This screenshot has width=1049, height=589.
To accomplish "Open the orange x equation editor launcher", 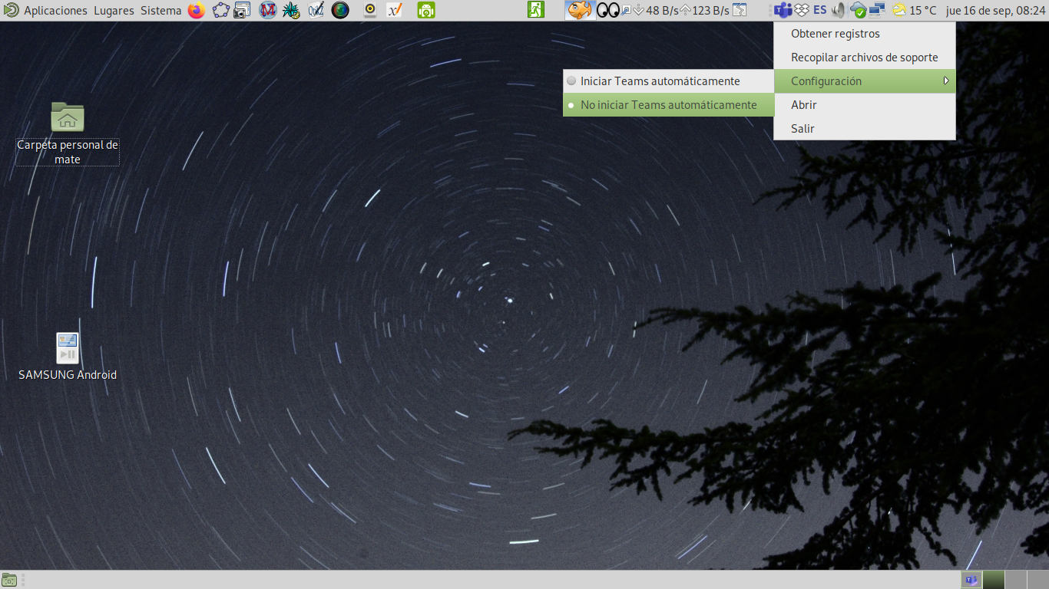I will click(x=394, y=10).
